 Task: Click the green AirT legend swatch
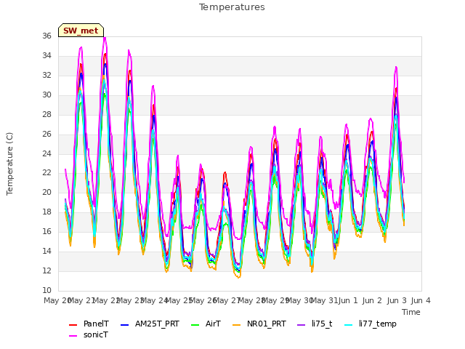(x=195, y=325)
